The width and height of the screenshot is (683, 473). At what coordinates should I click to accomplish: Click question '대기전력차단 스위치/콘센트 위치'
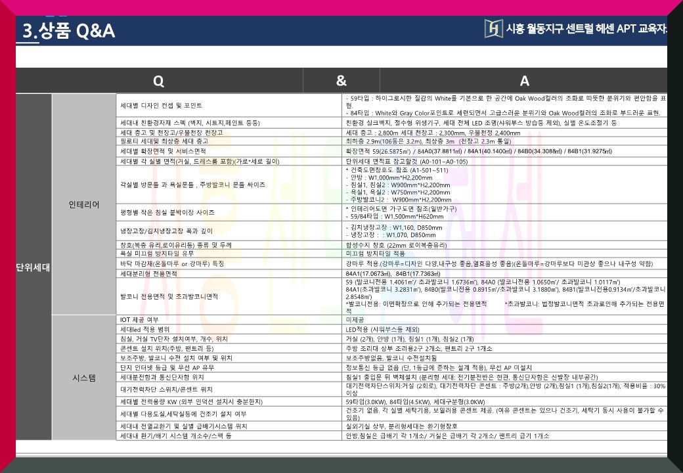(166, 390)
